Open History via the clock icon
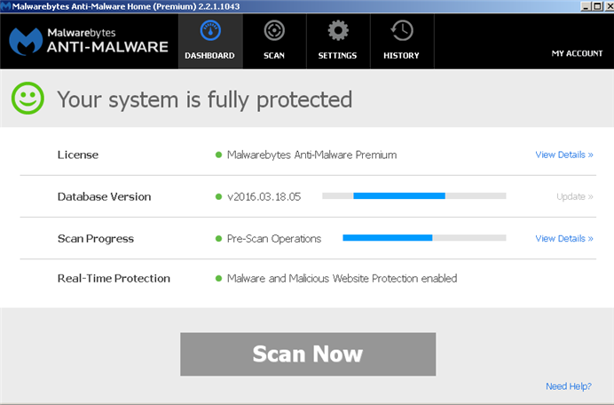Viewport: 614px width, 405px height. (x=401, y=31)
